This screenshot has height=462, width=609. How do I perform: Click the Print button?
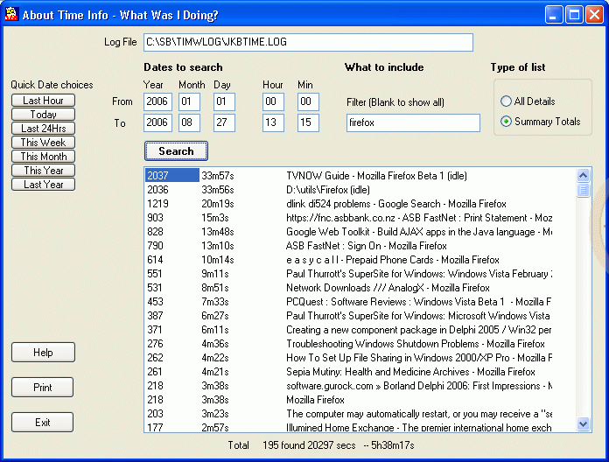42,387
